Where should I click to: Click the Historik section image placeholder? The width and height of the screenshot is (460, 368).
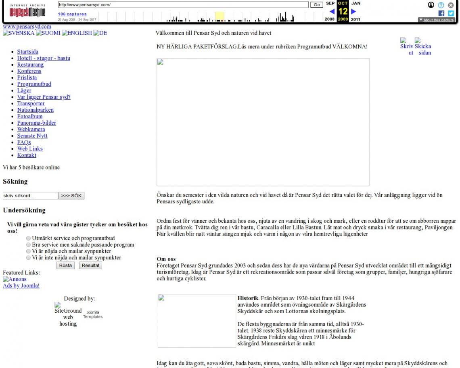pos(197,321)
